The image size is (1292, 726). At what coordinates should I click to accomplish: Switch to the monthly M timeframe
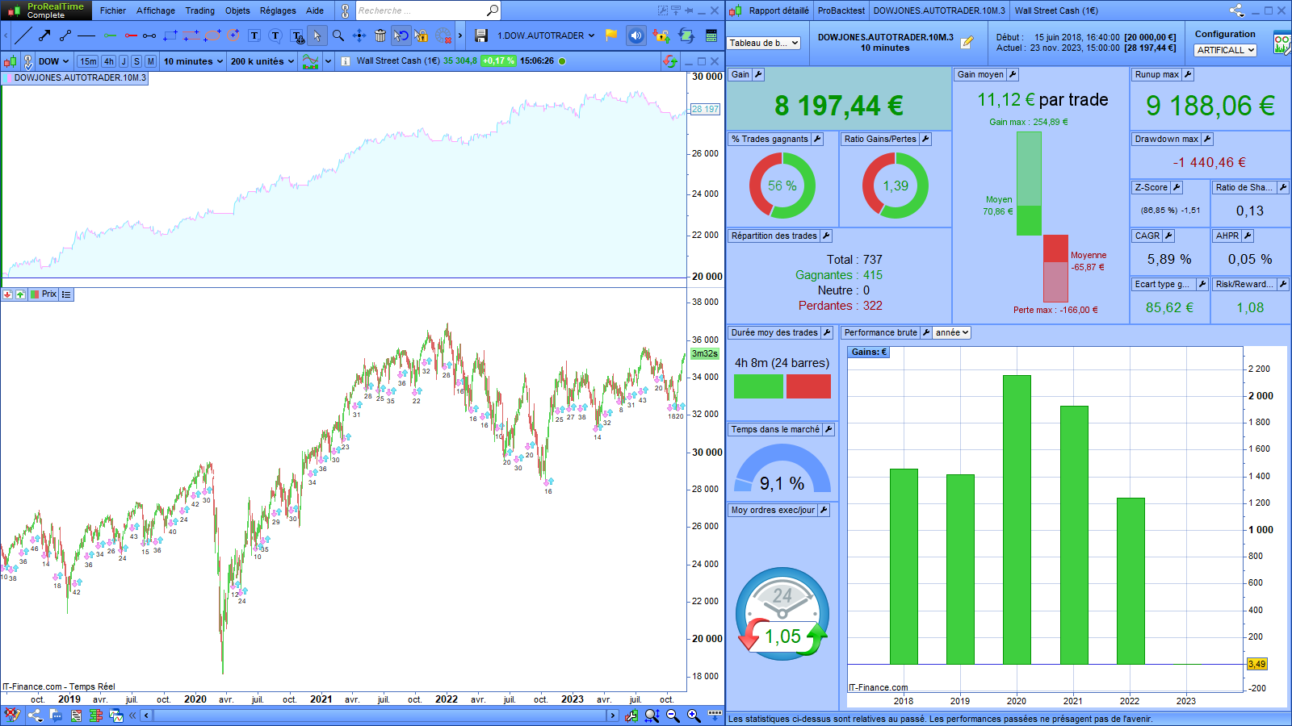[150, 61]
